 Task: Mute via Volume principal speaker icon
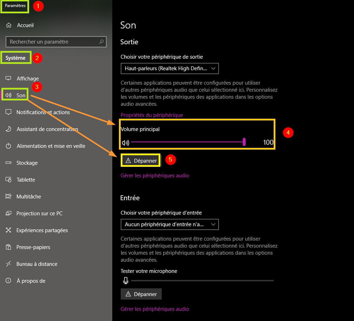126,143
